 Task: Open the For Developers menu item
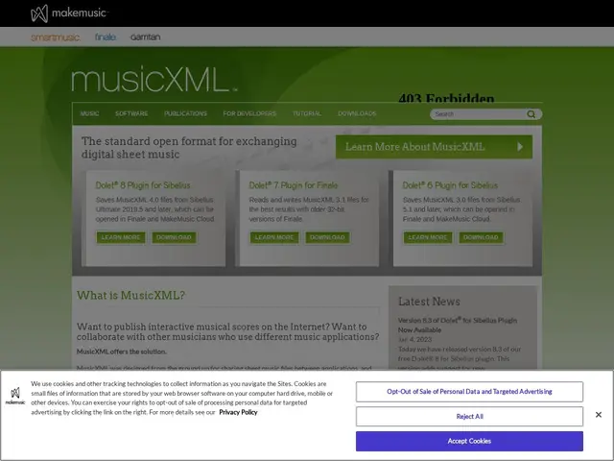click(x=249, y=113)
